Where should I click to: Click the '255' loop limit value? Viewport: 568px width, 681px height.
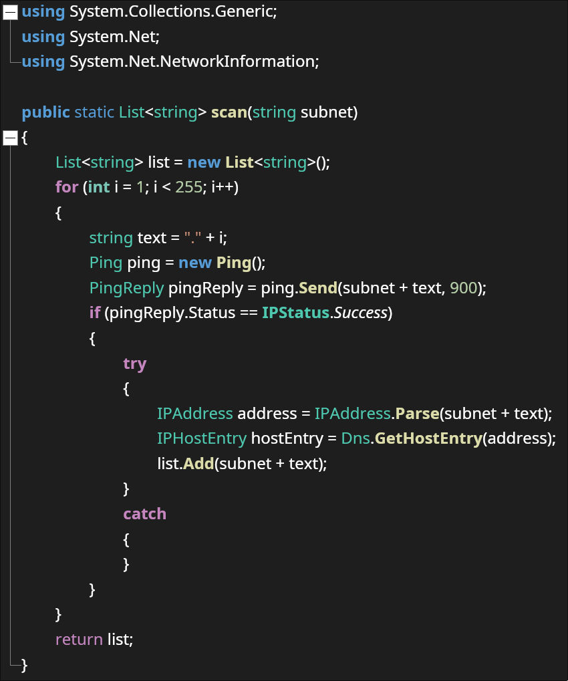[x=188, y=188]
